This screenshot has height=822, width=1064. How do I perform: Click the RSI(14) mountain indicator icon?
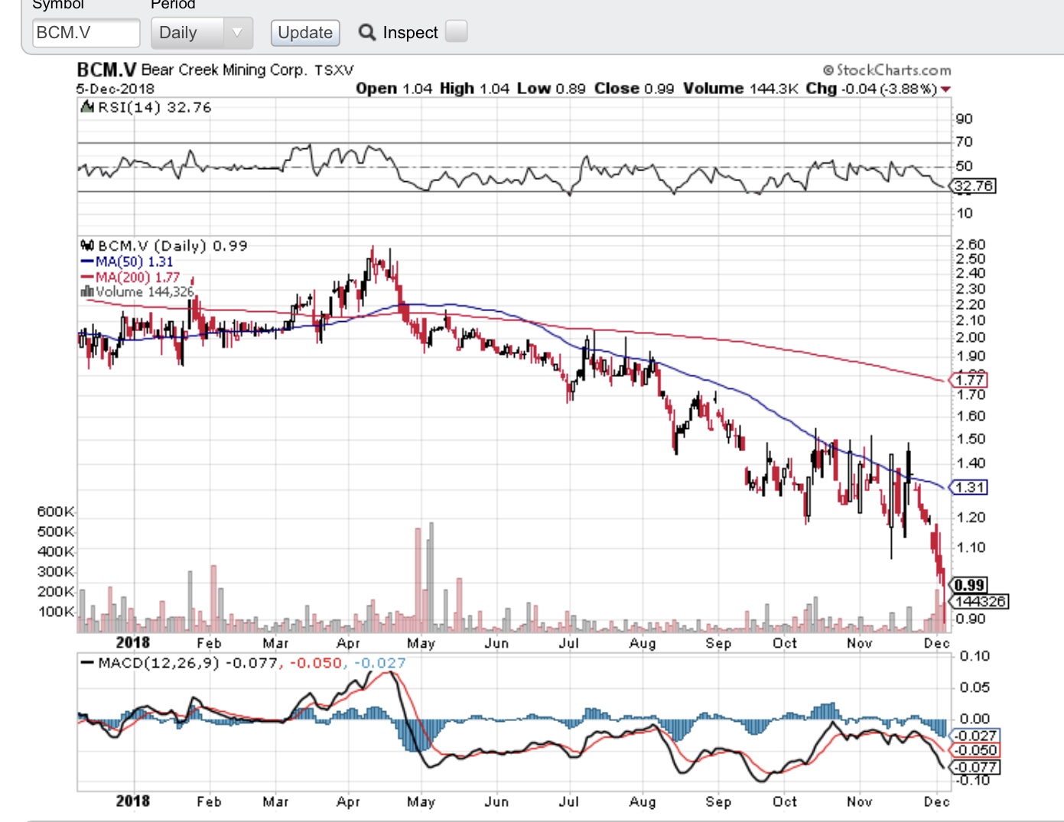pyautogui.click(x=87, y=107)
